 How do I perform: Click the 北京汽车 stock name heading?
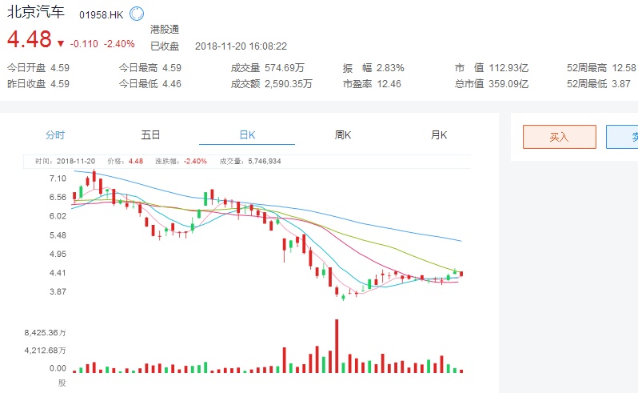pyautogui.click(x=36, y=14)
